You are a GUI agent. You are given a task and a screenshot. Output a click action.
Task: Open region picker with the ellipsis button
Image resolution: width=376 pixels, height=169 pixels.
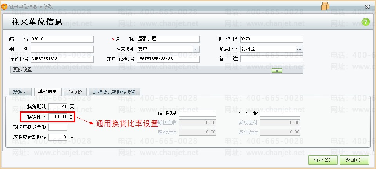point(299,49)
